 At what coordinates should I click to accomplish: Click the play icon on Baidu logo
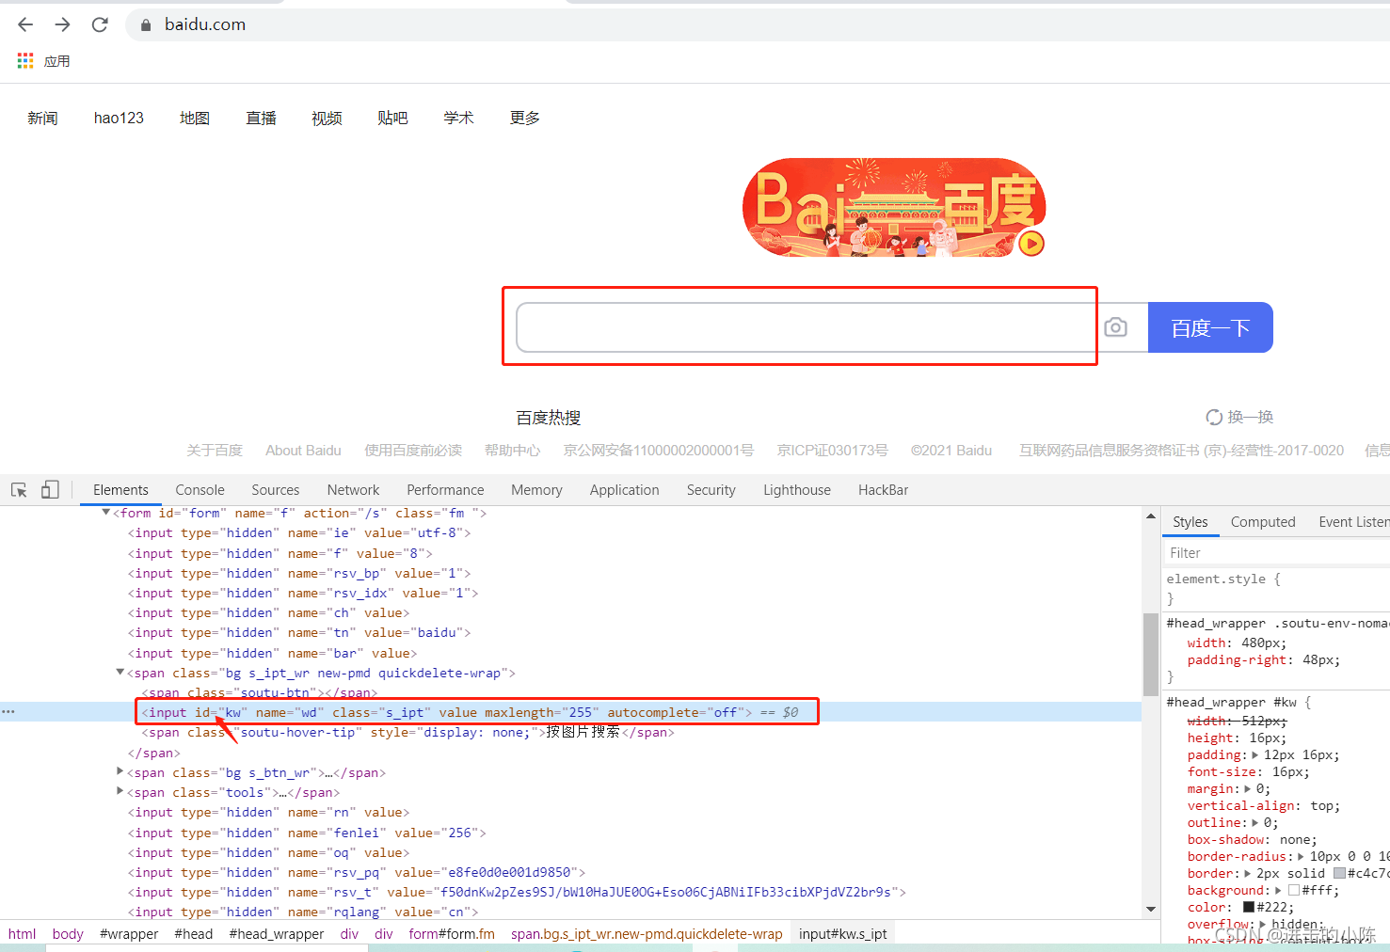pyautogui.click(x=1031, y=244)
